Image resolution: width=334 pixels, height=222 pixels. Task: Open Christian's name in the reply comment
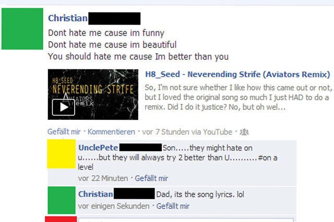click(96, 194)
